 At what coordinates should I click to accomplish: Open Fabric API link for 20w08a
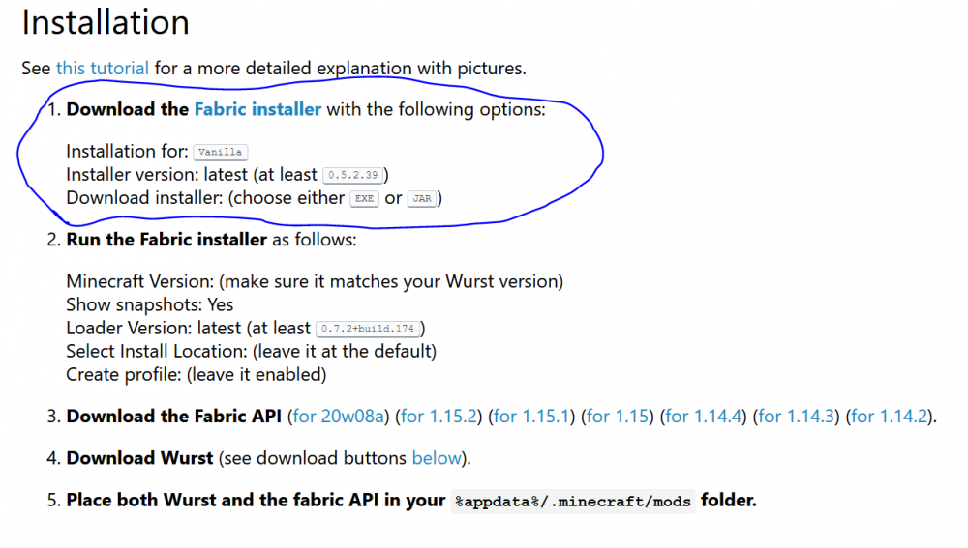341,417
